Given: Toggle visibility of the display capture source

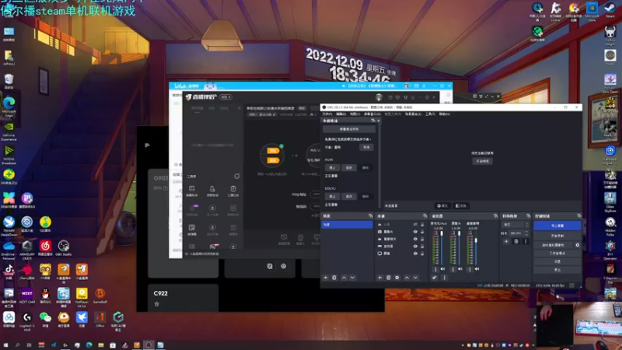Looking at the screenshot, I should pos(415,254).
